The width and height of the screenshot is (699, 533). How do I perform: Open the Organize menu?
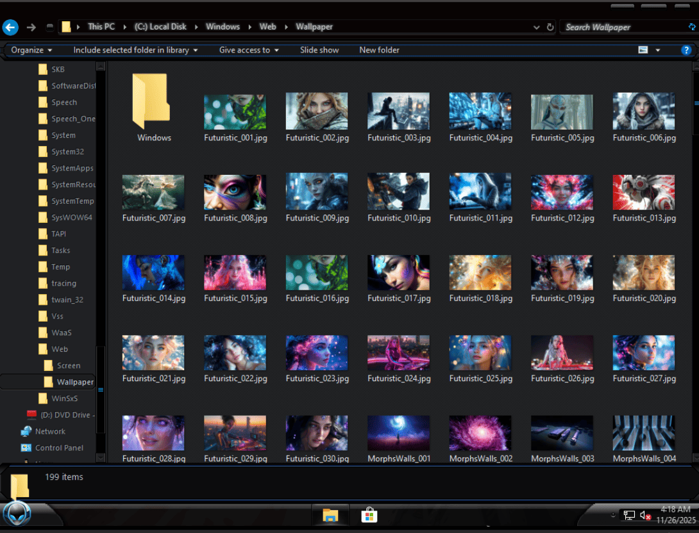[31, 50]
